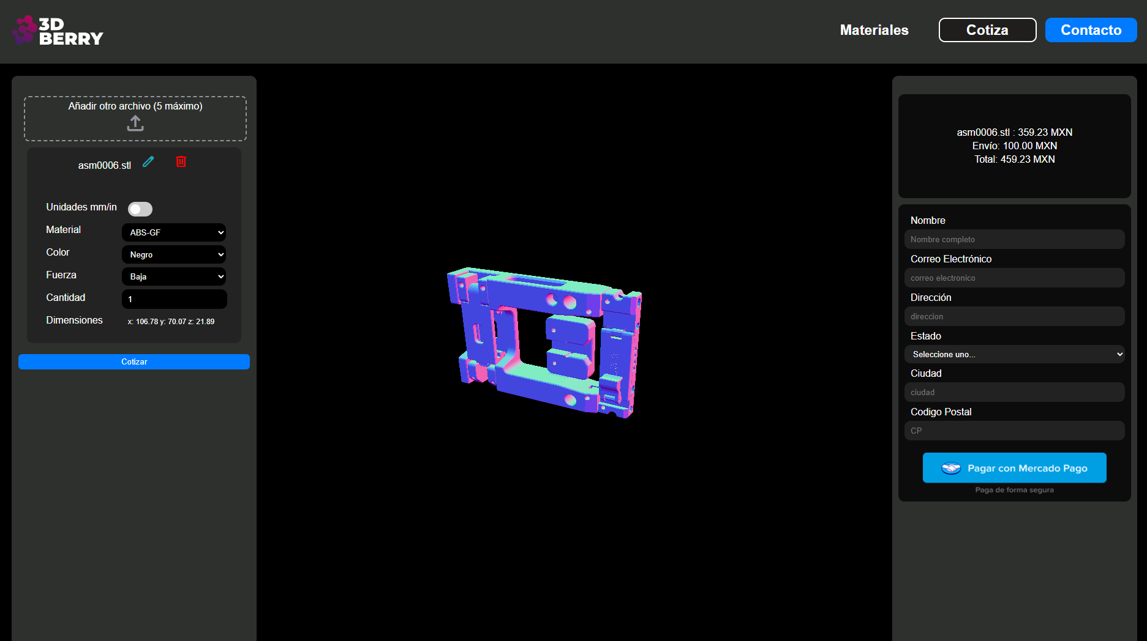This screenshot has width=1147, height=641.
Task: Focus the Cantidad quantity field
Action: tap(174, 299)
